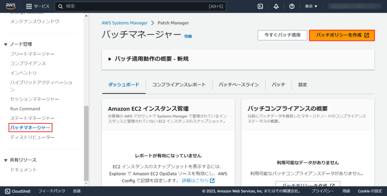
Task: Click sidebar scrollbar up arrow
Action: coord(86,16)
